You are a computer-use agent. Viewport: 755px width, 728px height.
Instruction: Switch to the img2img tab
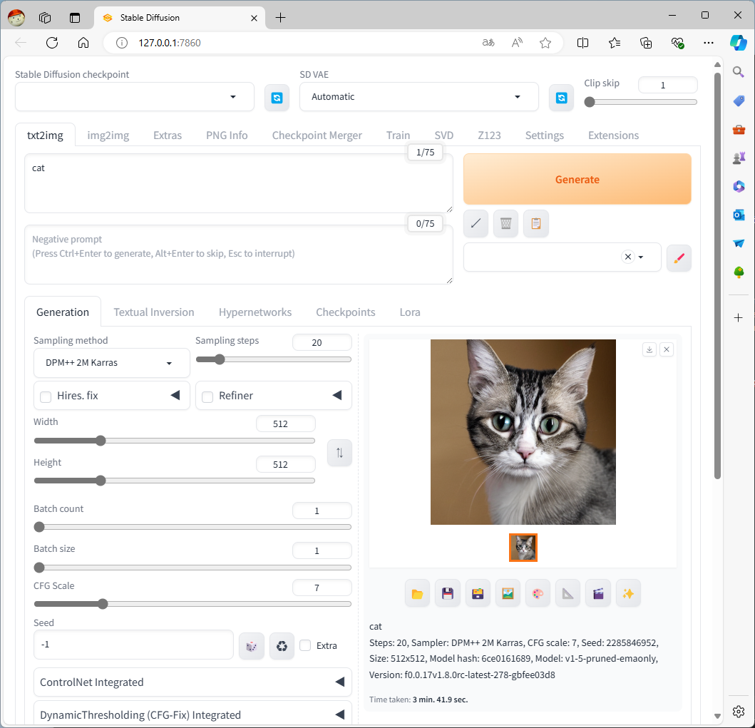pos(108,135)
